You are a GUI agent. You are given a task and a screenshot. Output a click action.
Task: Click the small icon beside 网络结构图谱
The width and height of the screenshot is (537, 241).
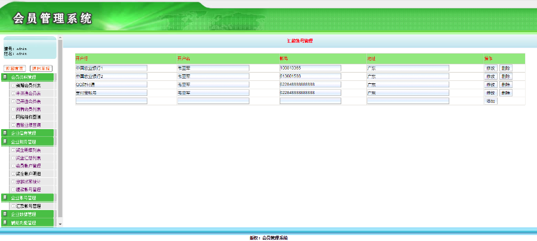13,117
